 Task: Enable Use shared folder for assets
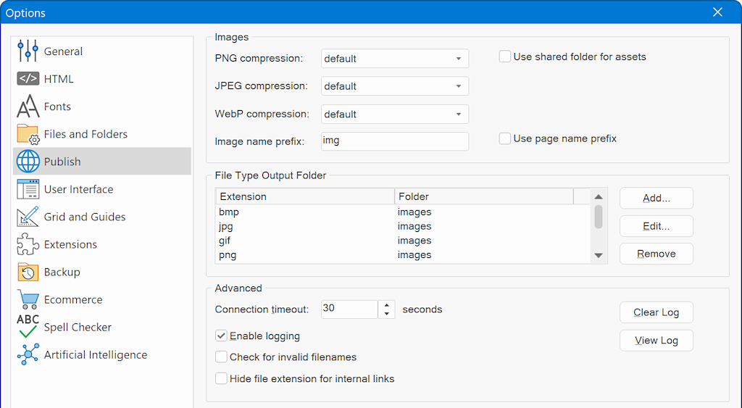pos(505,57)
